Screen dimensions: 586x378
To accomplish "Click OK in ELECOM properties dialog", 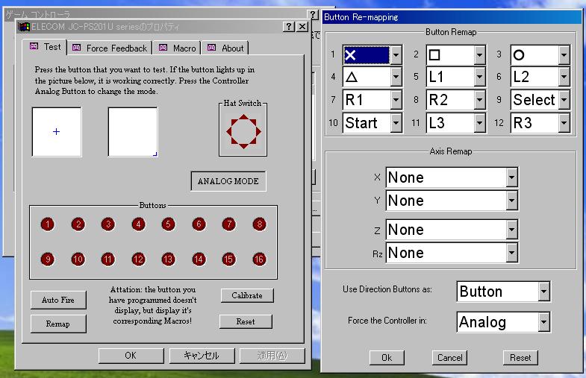I will tap(131, 356).
